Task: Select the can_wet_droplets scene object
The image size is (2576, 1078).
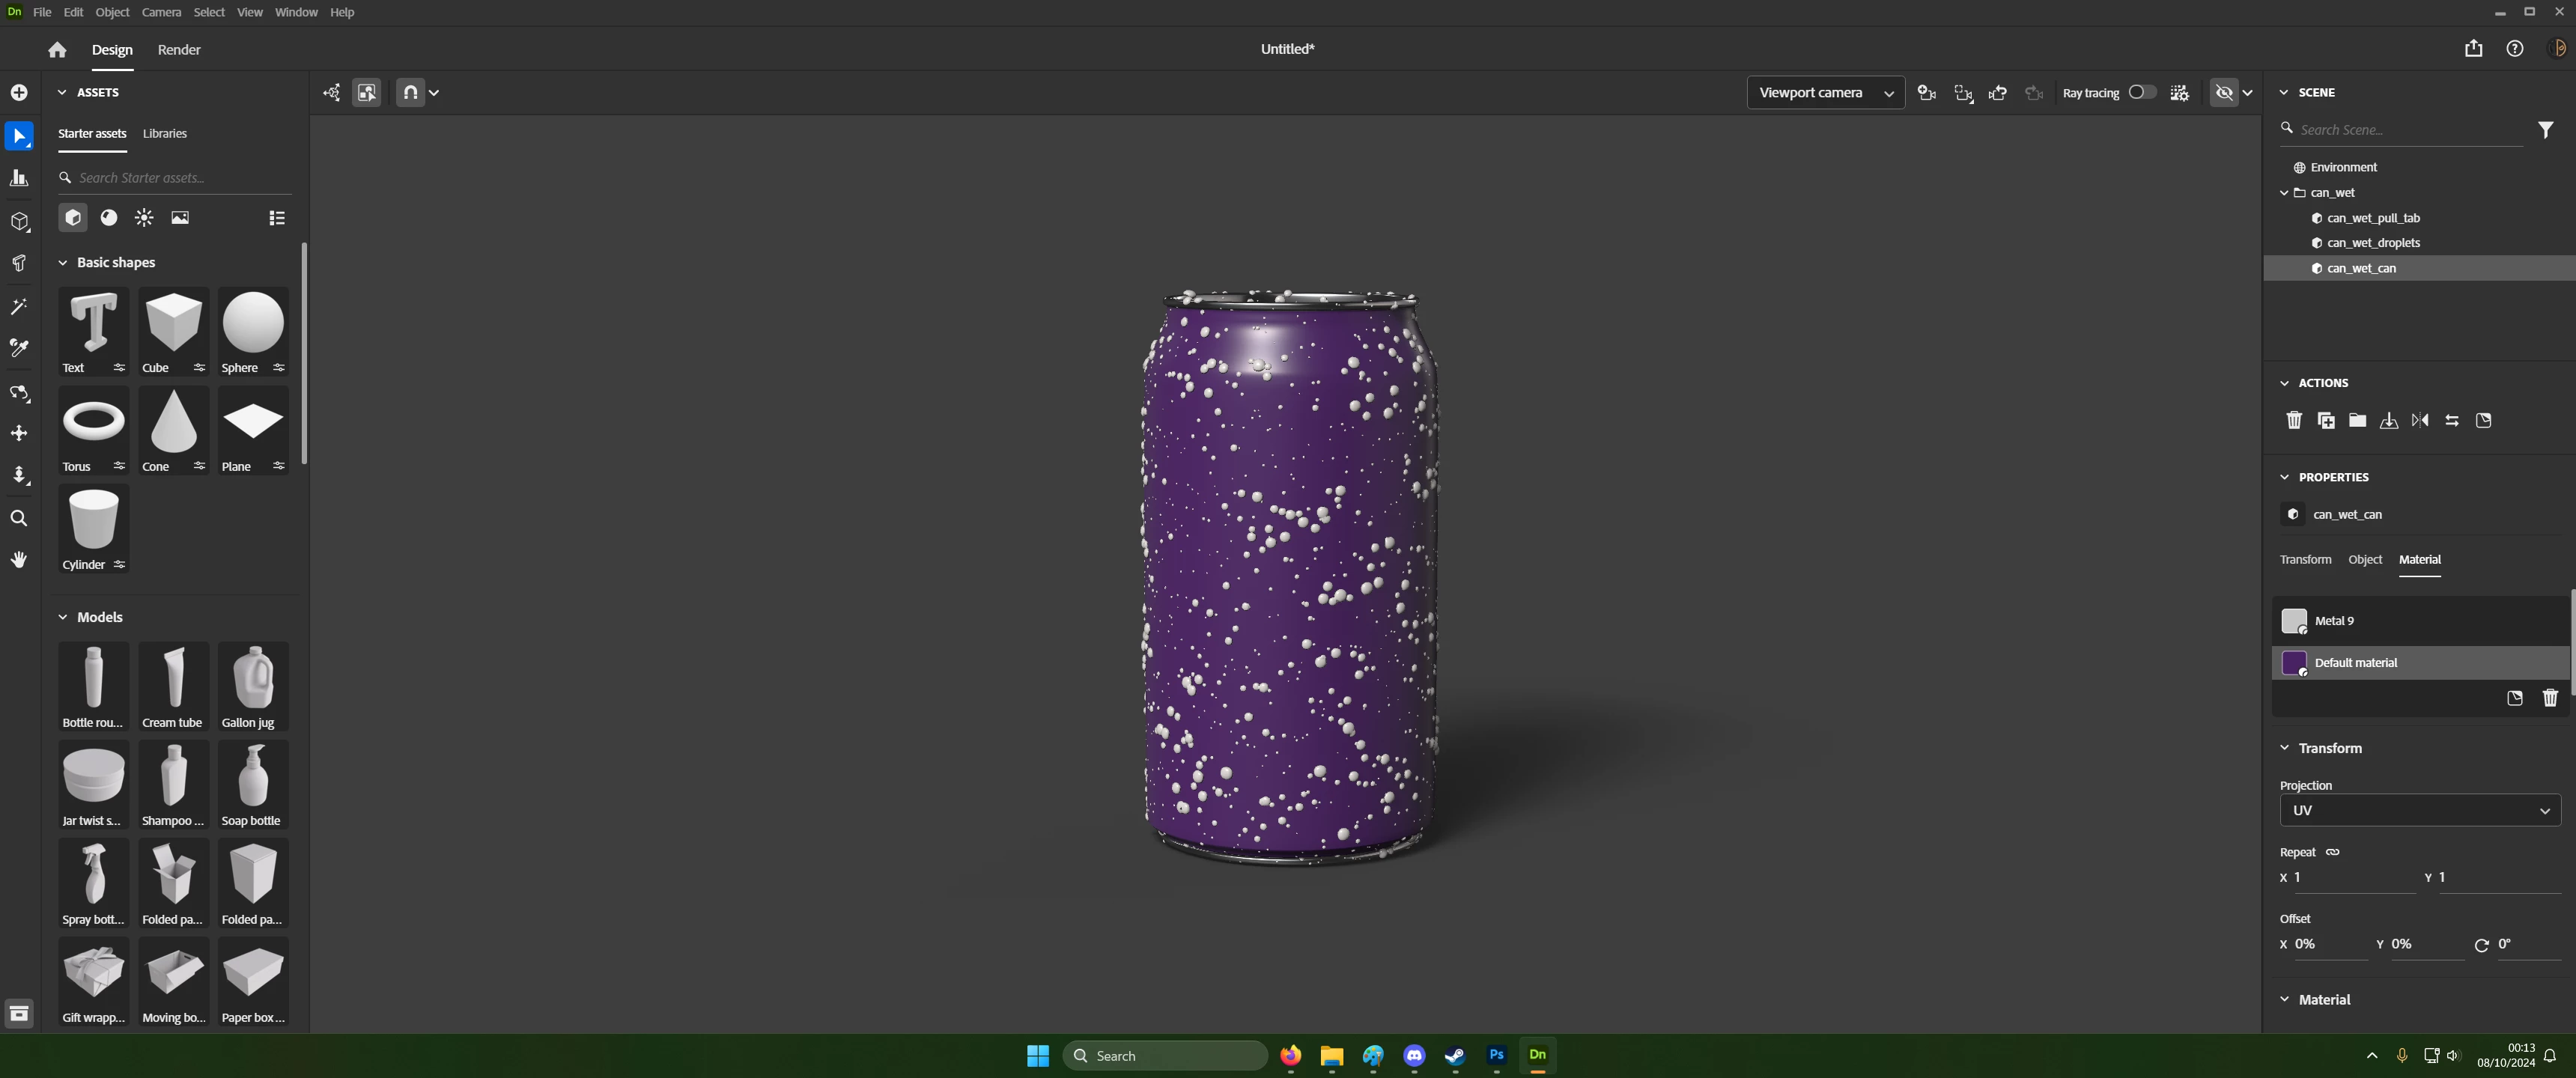Action: point(2373,243)
